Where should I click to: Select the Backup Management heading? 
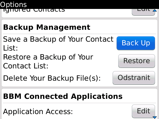coord(47,27)
